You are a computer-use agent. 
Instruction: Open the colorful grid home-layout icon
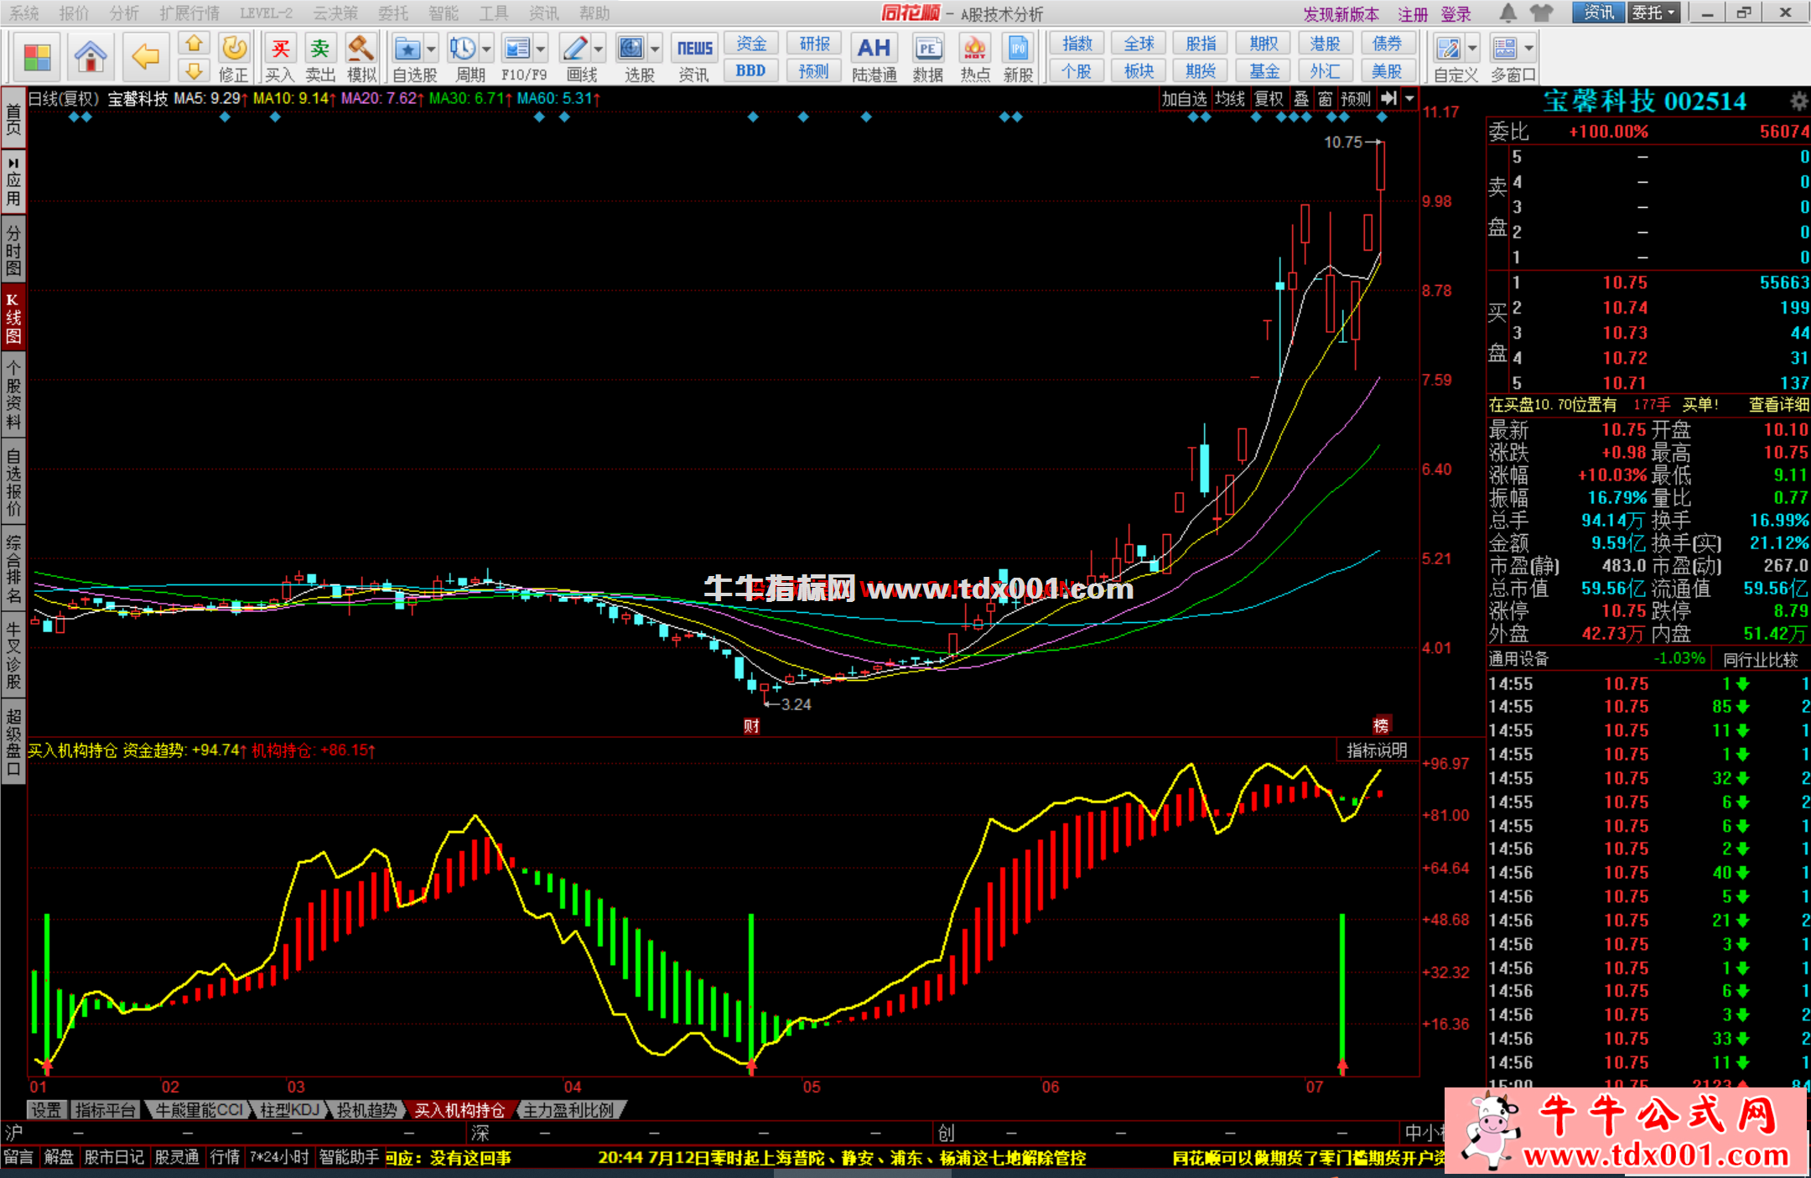(x=37, y=57)
